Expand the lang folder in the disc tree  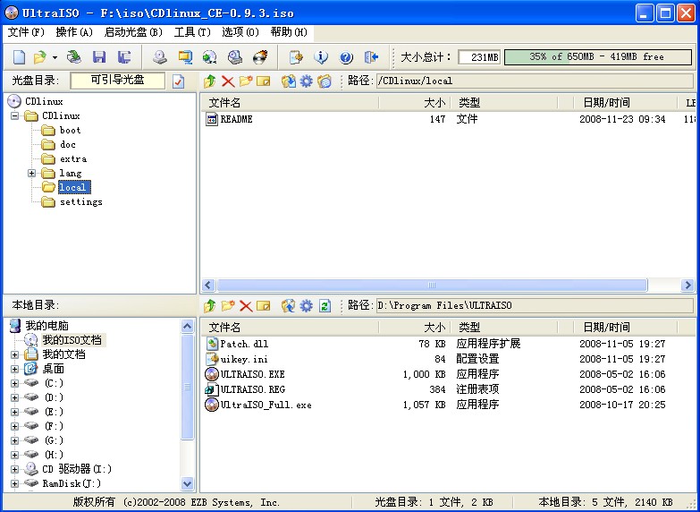[31, 173]
